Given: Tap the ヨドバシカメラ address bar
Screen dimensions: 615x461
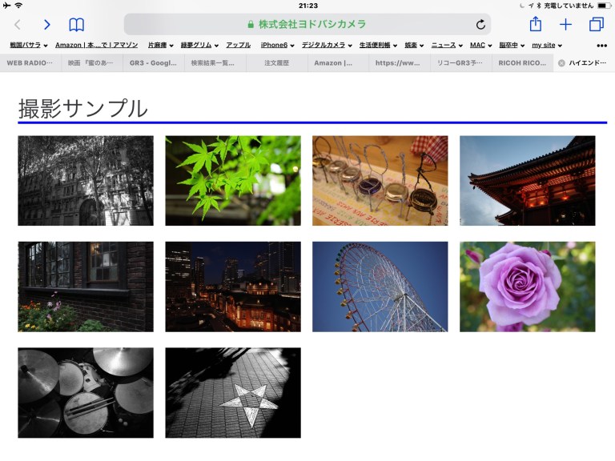Looking at the screenshot, I should [307, 25].
